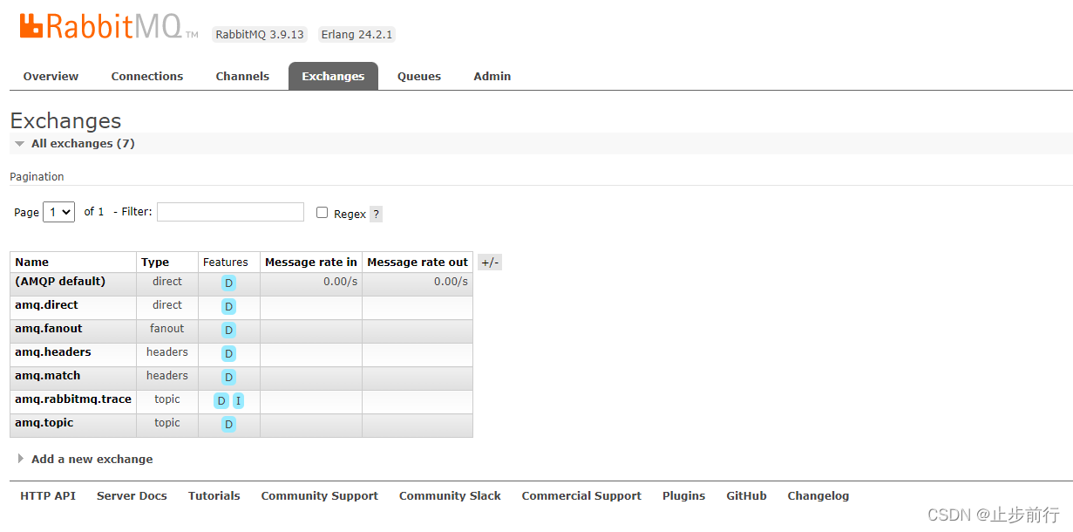Open the amq.topic exchange
The width and height of the screenshot is (1073, 532).
[x=44, y=423]
